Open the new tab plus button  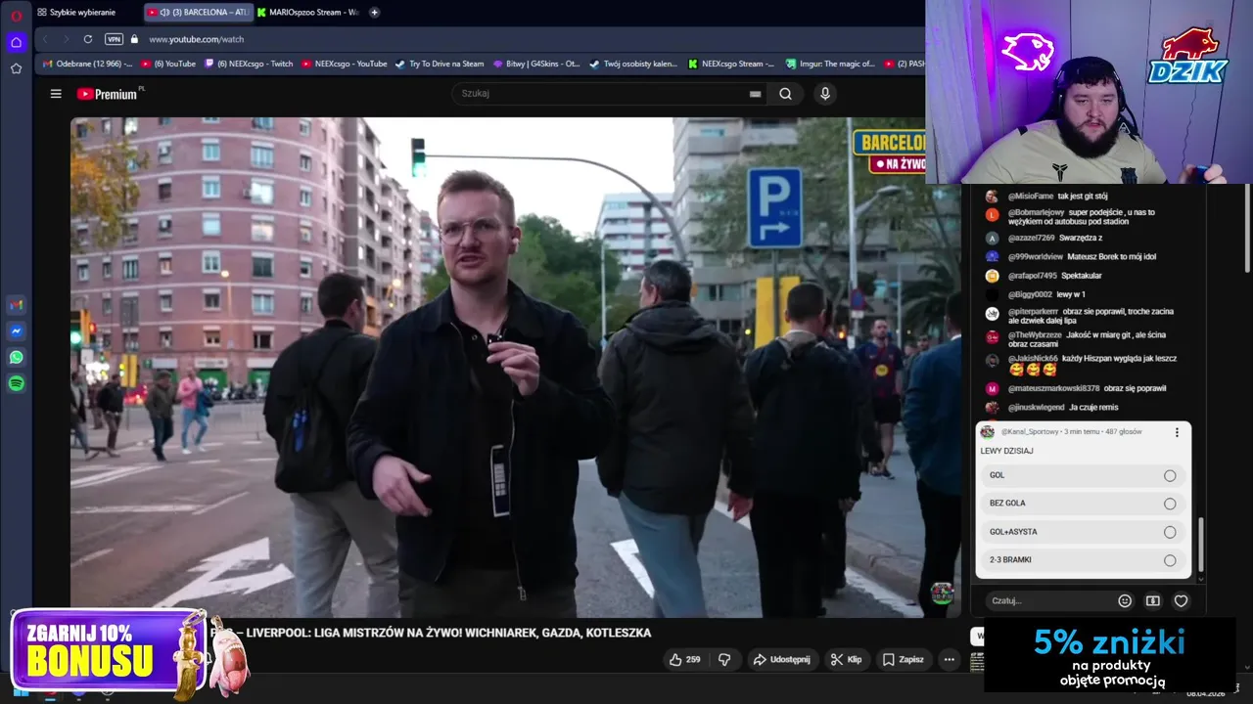click(x=374, y=13)
